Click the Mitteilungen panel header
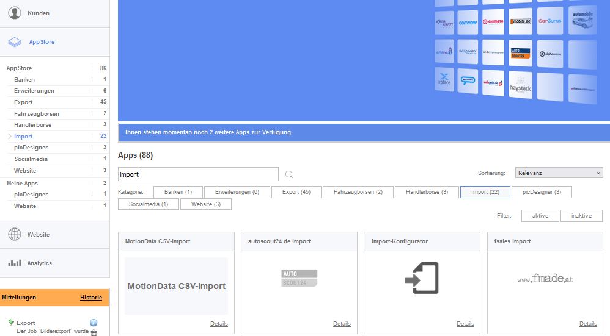This screenshot has height=336, width=610. (x=54, y=298)
